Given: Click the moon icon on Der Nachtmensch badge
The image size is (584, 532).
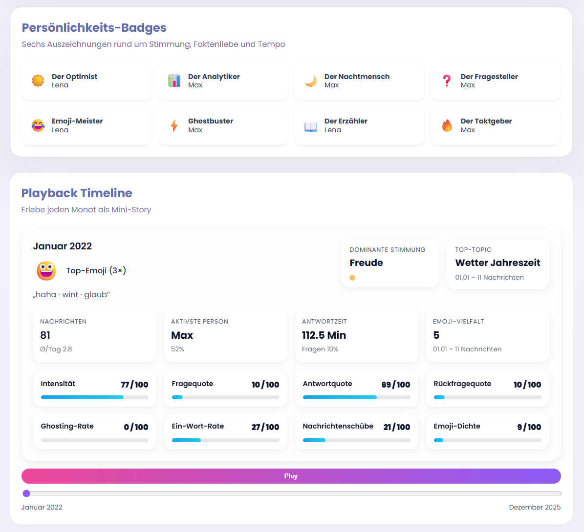Looking at the screenshot, I should pos(311,81).
